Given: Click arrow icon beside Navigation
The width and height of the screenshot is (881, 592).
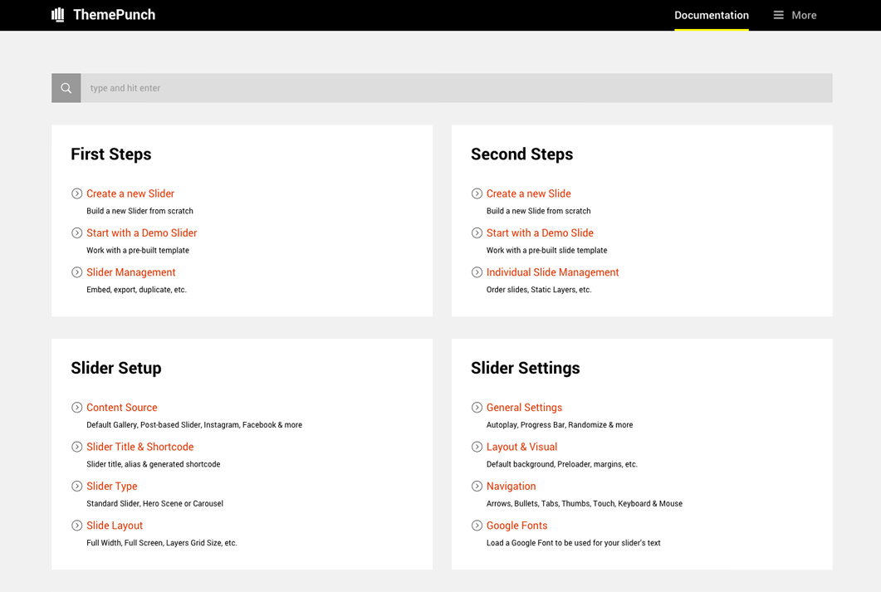Looking at the screenshot, I should point(477,487).
